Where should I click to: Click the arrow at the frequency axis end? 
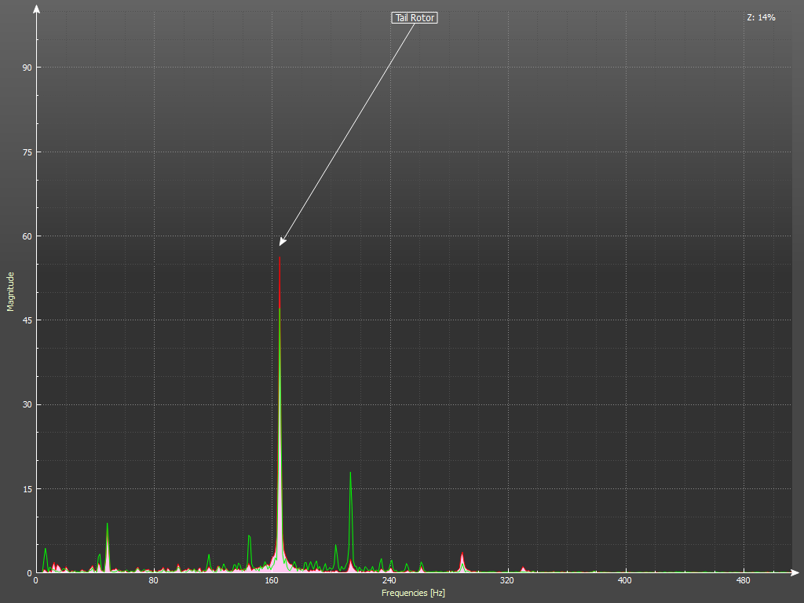[795, 572]
